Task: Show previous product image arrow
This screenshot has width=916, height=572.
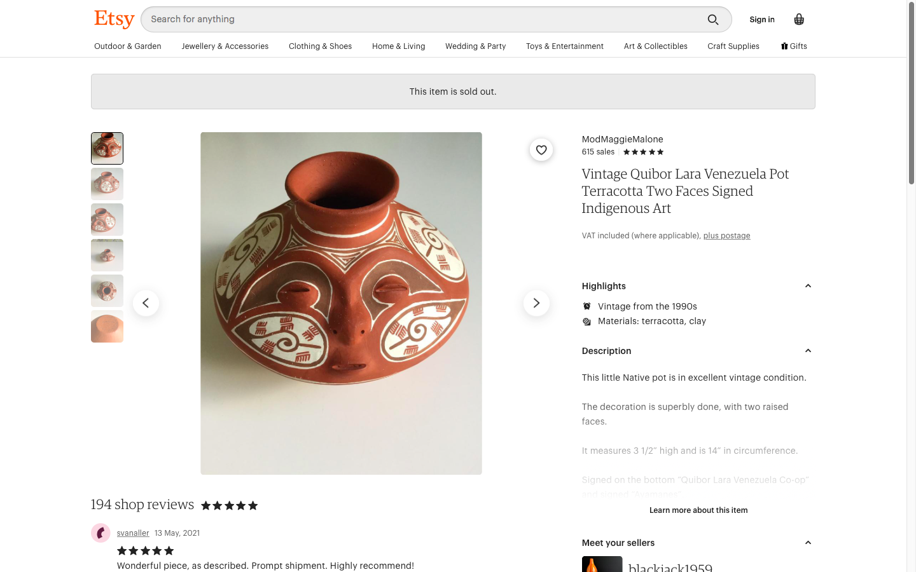Action: point(146,303)
